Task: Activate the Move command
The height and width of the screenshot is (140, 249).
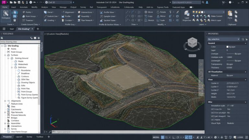Action: pyautogui.click(x=148, y=12)
